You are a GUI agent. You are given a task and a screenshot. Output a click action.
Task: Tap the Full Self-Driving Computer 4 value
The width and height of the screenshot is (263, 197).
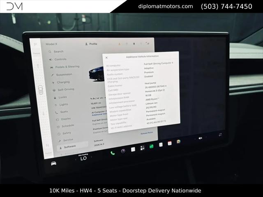click(159, 64)
